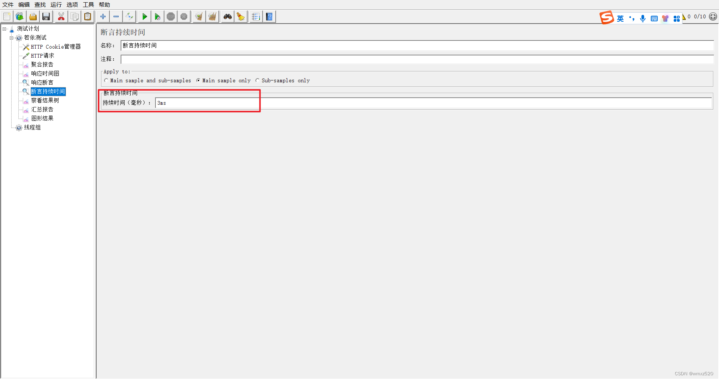The height and width of the screenshot is (379, 719).
Task: Select 测试计划 in the tree
Action: pyautogui.click(x=28, y=28)
